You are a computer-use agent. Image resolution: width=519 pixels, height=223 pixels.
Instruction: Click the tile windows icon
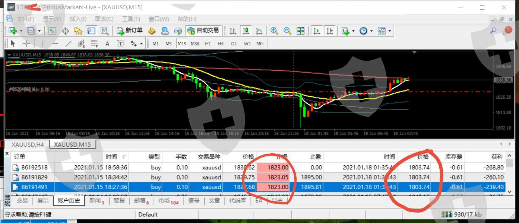click(300, 31)
